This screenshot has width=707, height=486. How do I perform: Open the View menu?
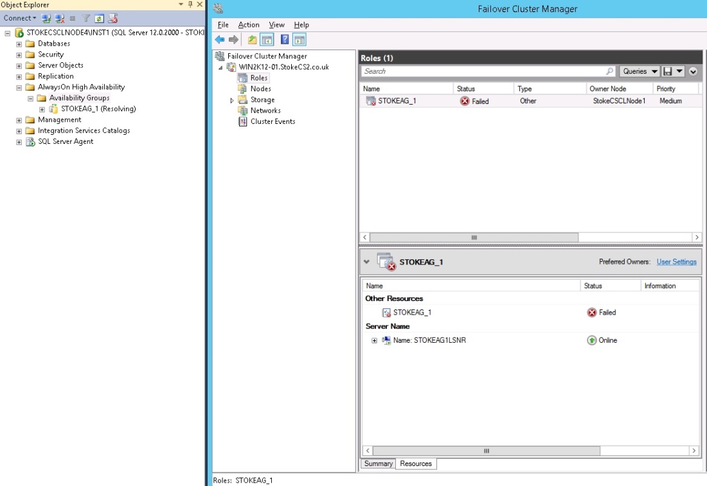pos(276,25)
